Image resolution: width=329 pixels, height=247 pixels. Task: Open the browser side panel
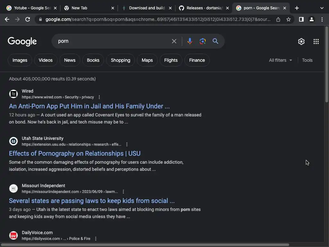coord(301,19)
